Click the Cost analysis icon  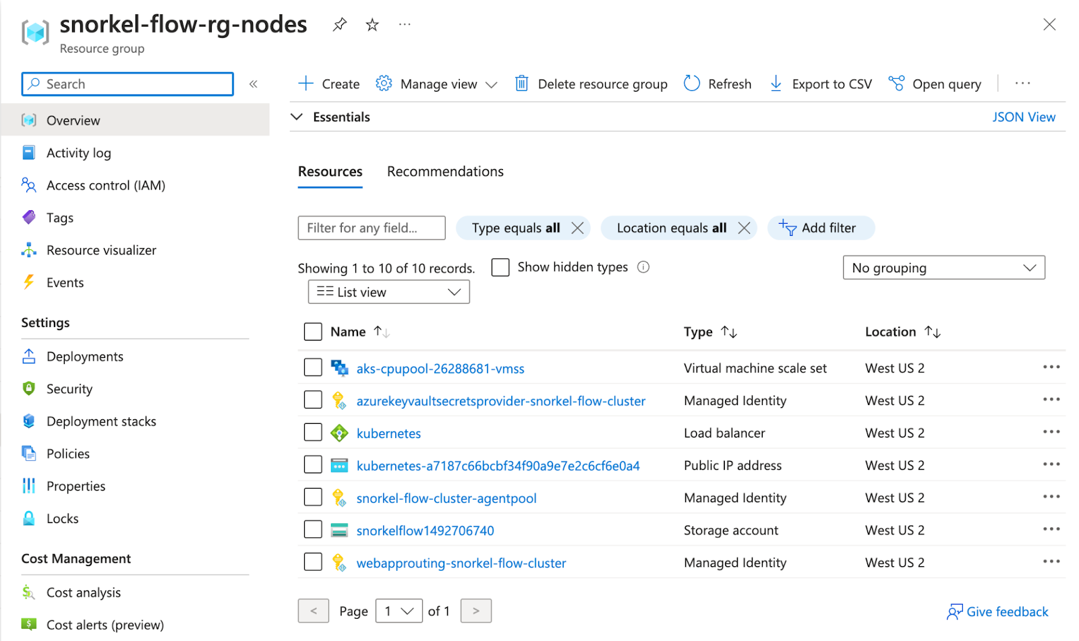coord(29,592)
